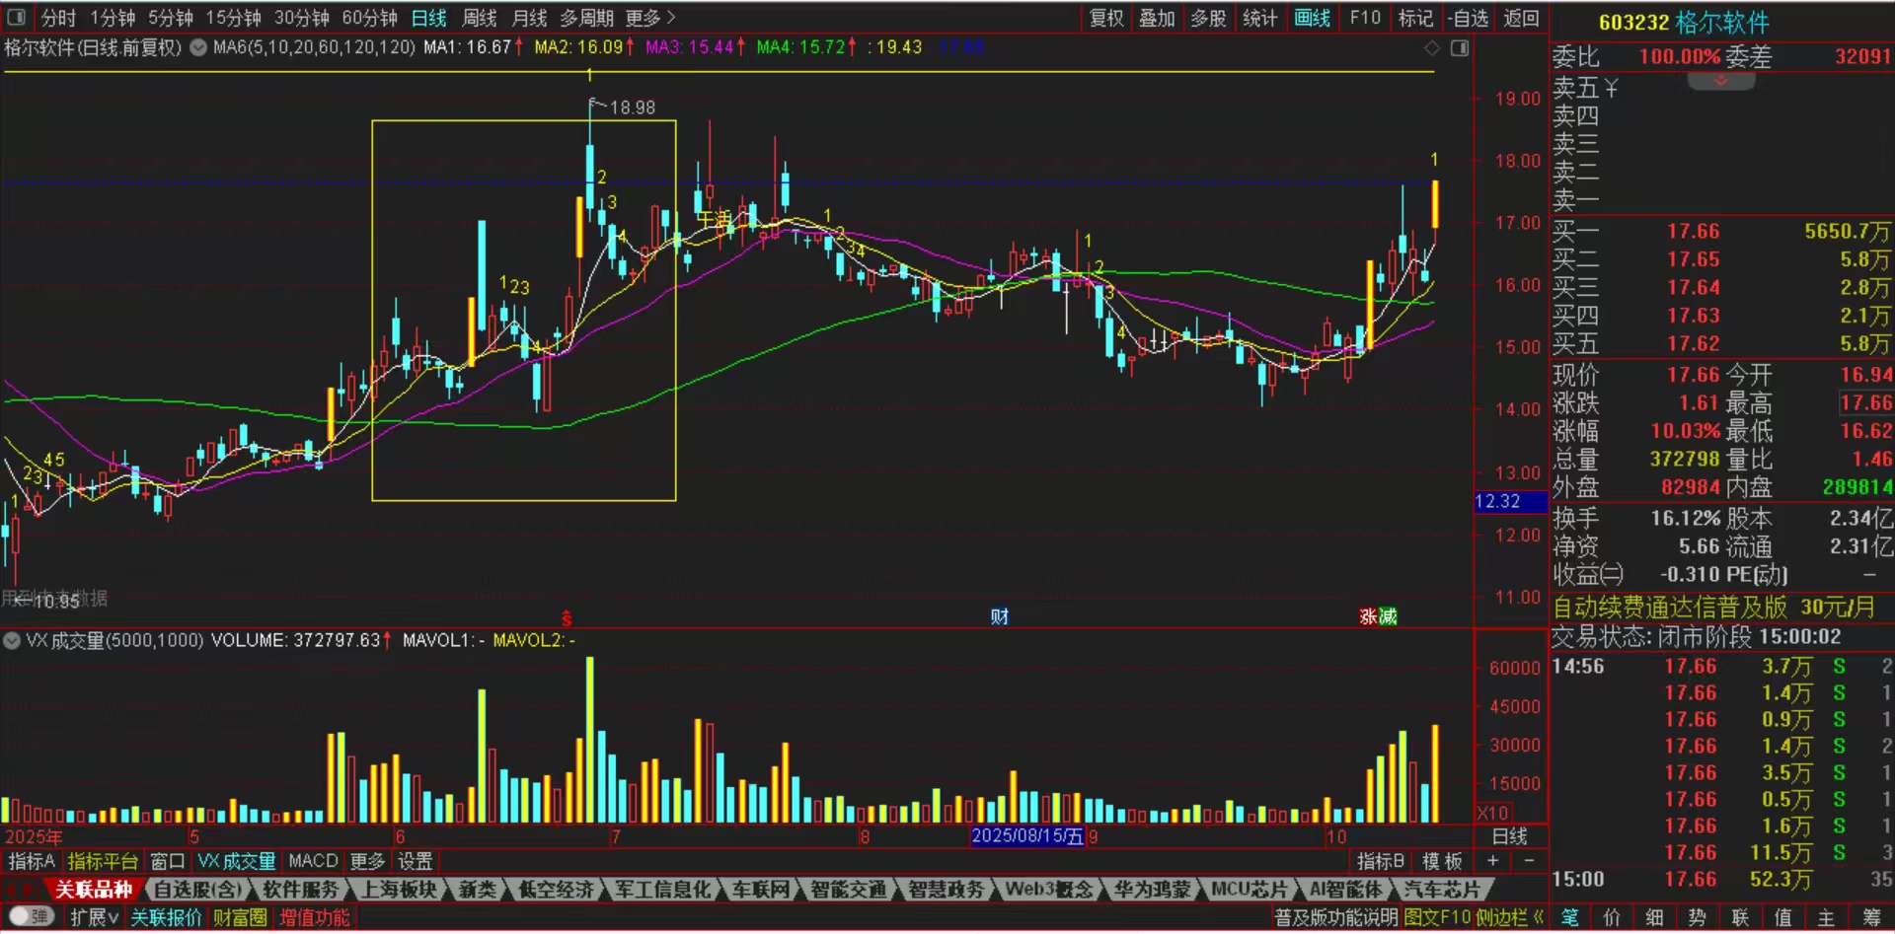Click the 财 marker below the chart
Image resolution: width=1895 pixels, height=934 pixels.
(1000, 617)
